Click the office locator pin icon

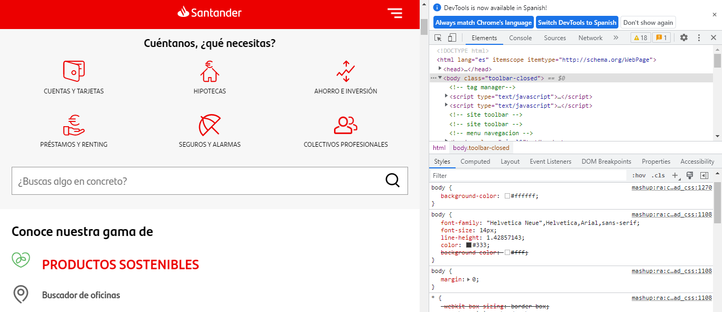21,294
